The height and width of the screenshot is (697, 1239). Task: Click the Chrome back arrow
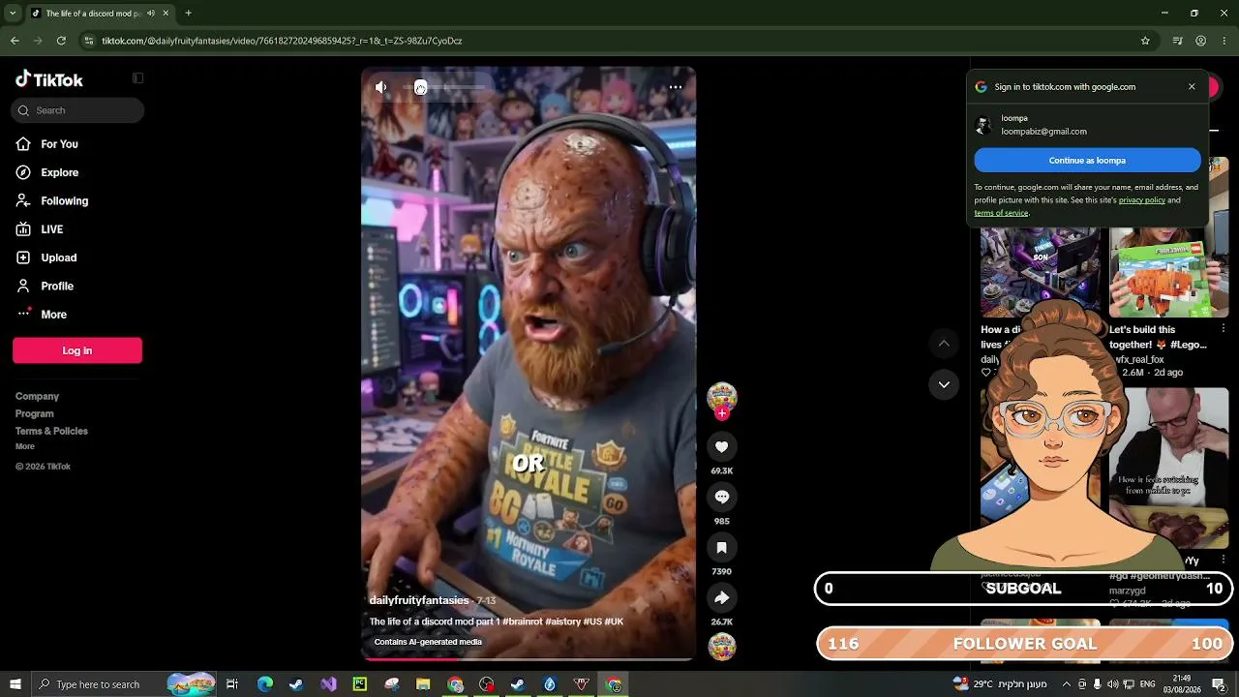coord(15,41)
